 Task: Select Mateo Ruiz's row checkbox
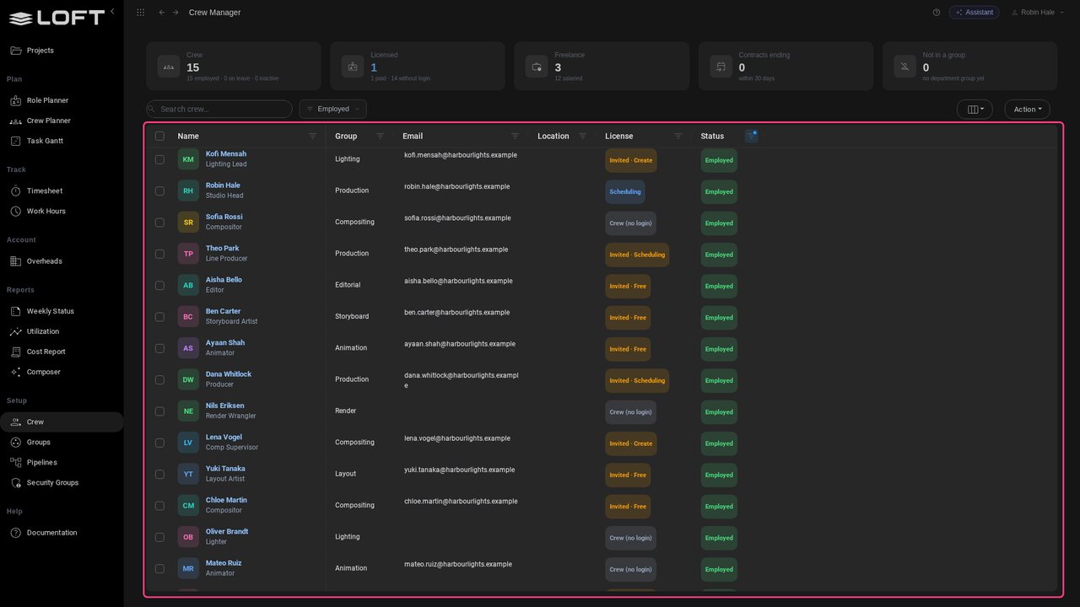(159, 568)
